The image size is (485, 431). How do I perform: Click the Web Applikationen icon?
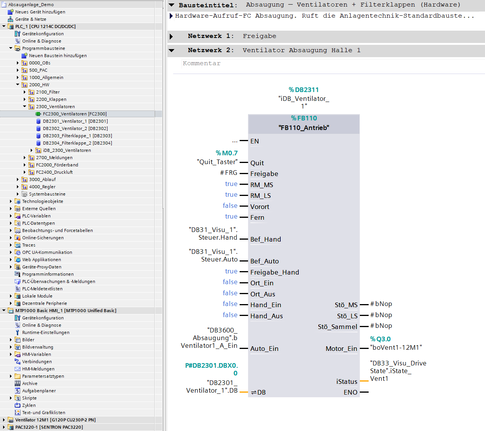(17, 260)
